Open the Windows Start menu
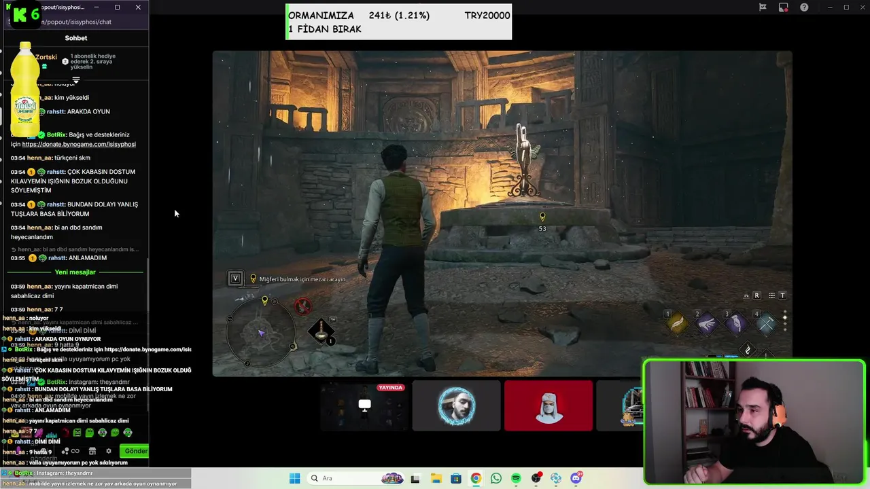The height and width of the screenshot is (489, 870). pos(294,478)
